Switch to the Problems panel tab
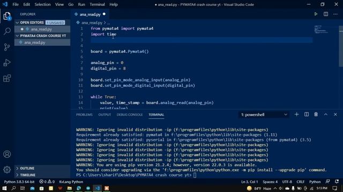Viewport: 343px width, 192px height. point(84,115)
